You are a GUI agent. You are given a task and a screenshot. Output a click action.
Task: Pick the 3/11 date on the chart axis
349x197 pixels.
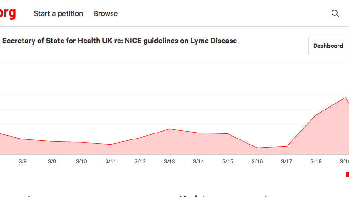click(x=111, y=162)
